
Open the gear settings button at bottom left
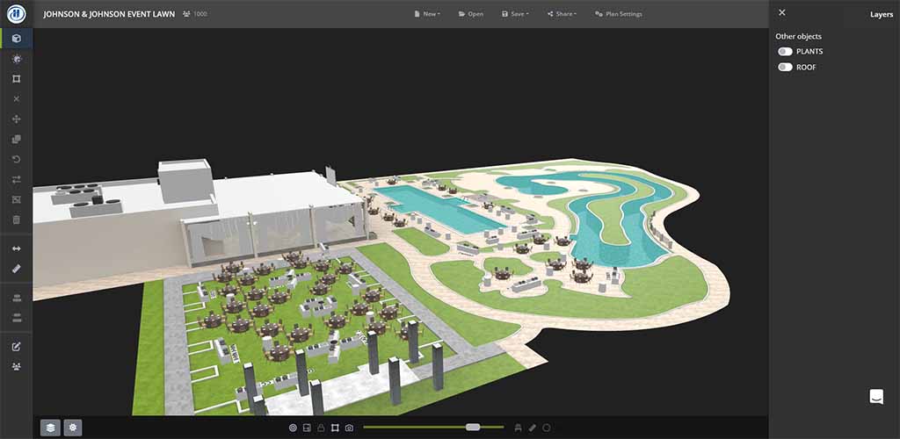73,428
